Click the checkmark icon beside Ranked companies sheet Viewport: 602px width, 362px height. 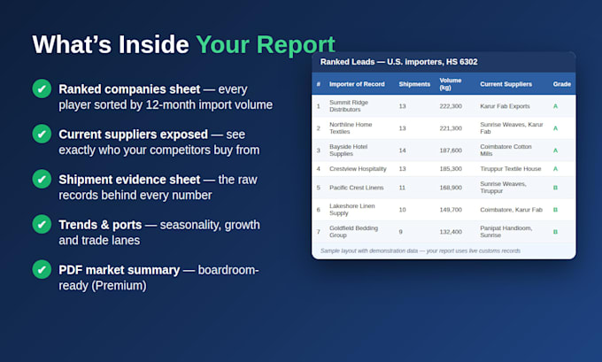pos(42,89)
